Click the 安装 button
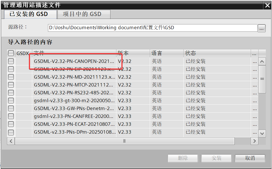 point(216,158)
